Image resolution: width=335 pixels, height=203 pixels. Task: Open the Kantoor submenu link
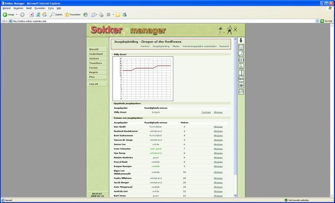tap(145, 46)
